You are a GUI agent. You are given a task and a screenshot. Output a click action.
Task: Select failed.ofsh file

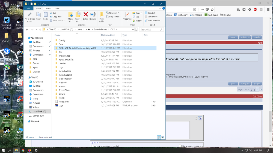(x=105, y=102)
